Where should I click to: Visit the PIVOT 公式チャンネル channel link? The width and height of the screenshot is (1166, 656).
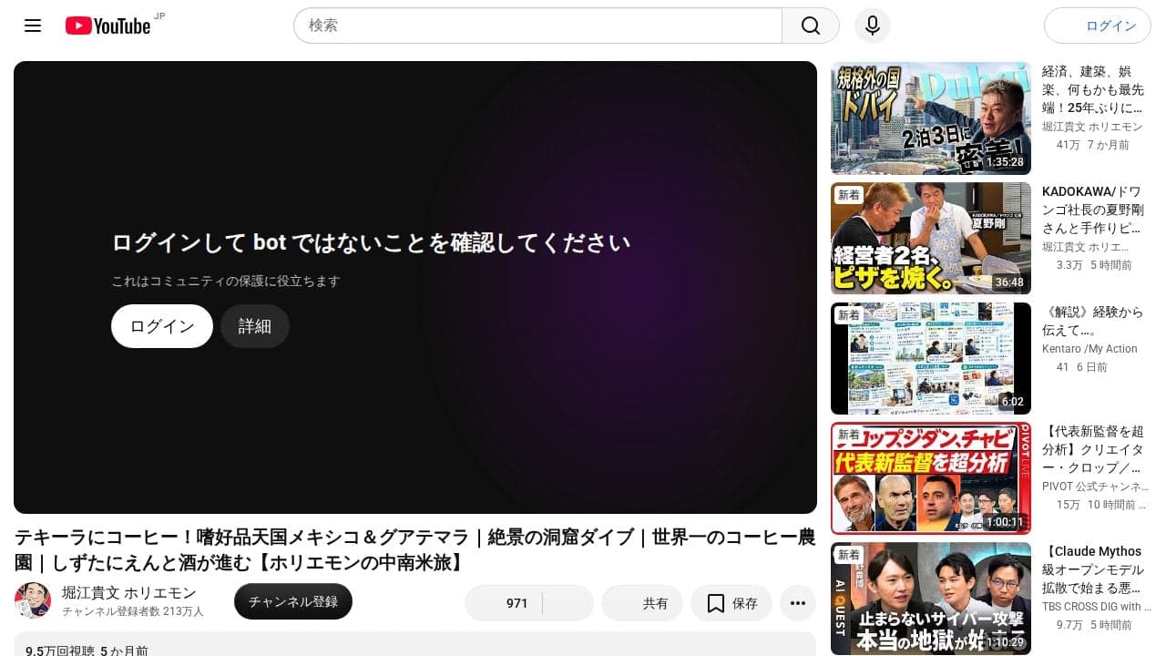[1094, 487]
